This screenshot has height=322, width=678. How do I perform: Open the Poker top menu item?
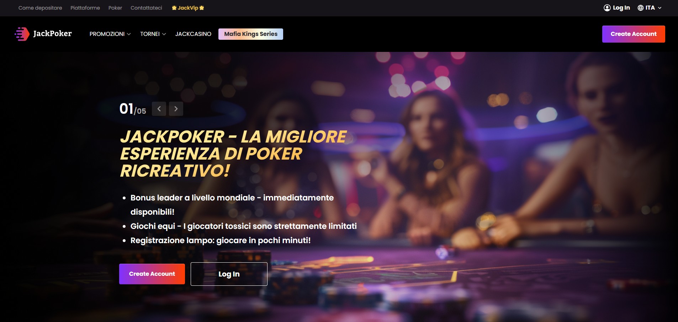pos(115,8)
